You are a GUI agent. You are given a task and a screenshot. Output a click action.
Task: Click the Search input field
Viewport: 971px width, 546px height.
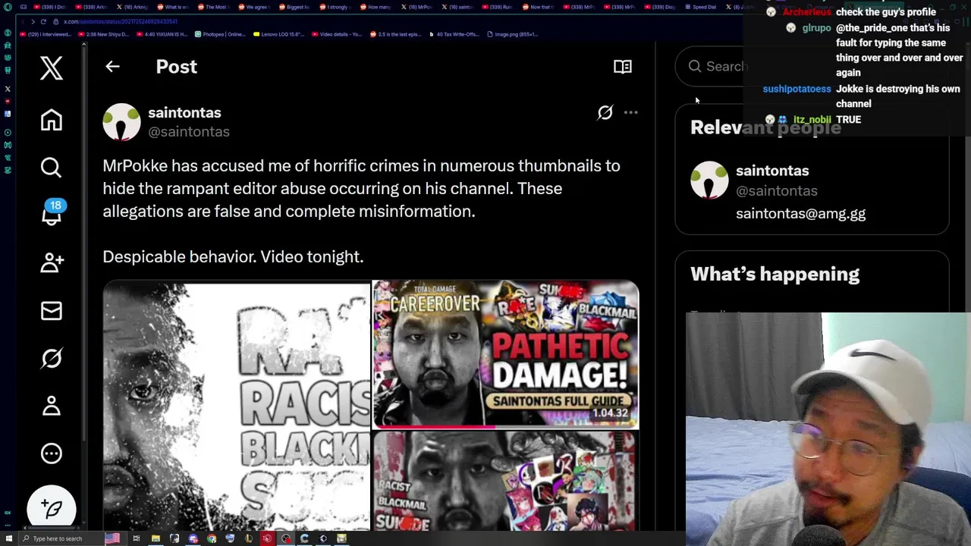click(812, 66)
